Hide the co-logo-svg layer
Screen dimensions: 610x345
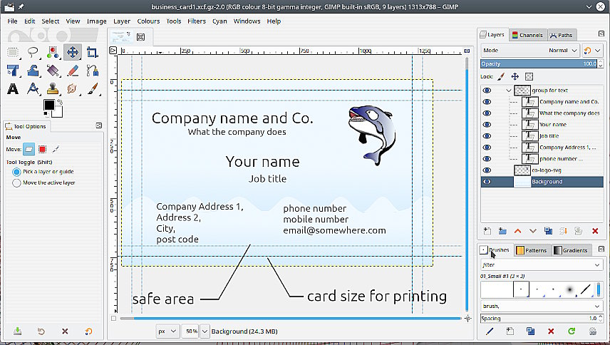(487, 170)
